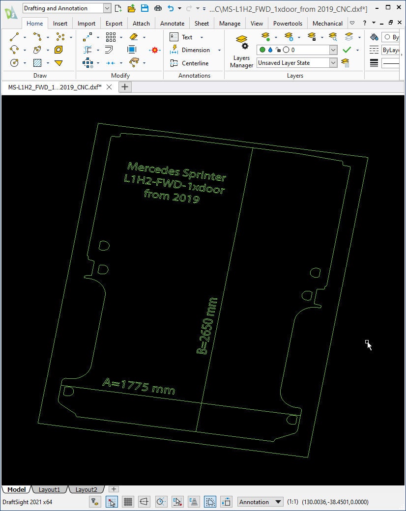Viewport: 406px width, 511px height.
Task: Activate the Move tool in Modify
Action: [x=87, y=37]
